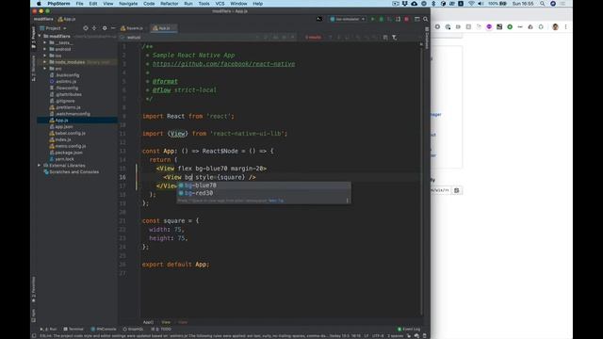The height and width of the screenshot is (339, 603).
Task: Select index.js in project tree
Action: (63, 139)
